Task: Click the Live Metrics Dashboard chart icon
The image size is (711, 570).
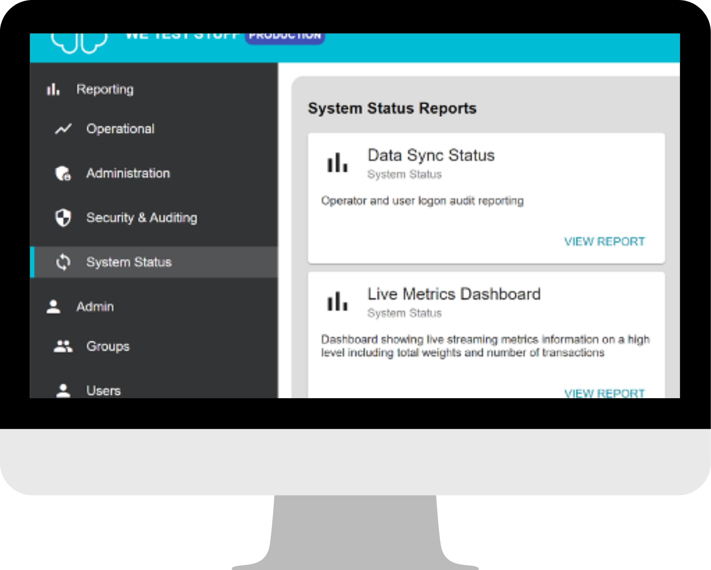Action: (337, 301)
